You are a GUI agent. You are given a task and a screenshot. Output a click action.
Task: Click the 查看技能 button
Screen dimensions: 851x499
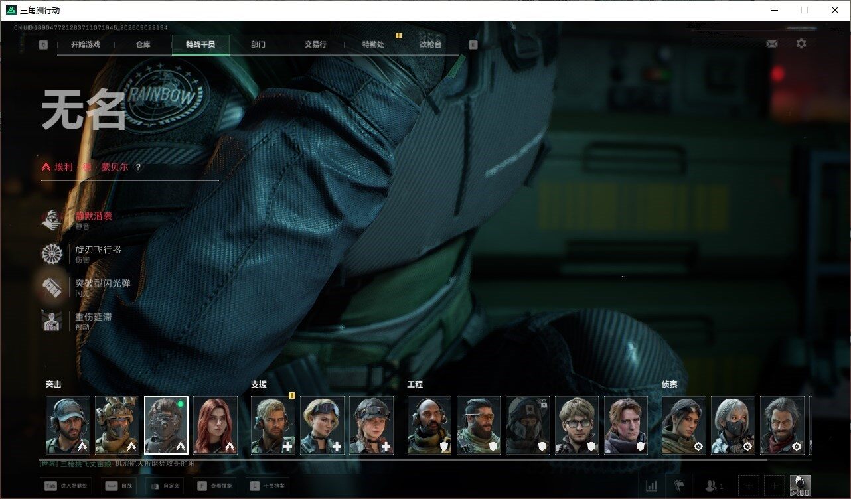click(216, 486)
